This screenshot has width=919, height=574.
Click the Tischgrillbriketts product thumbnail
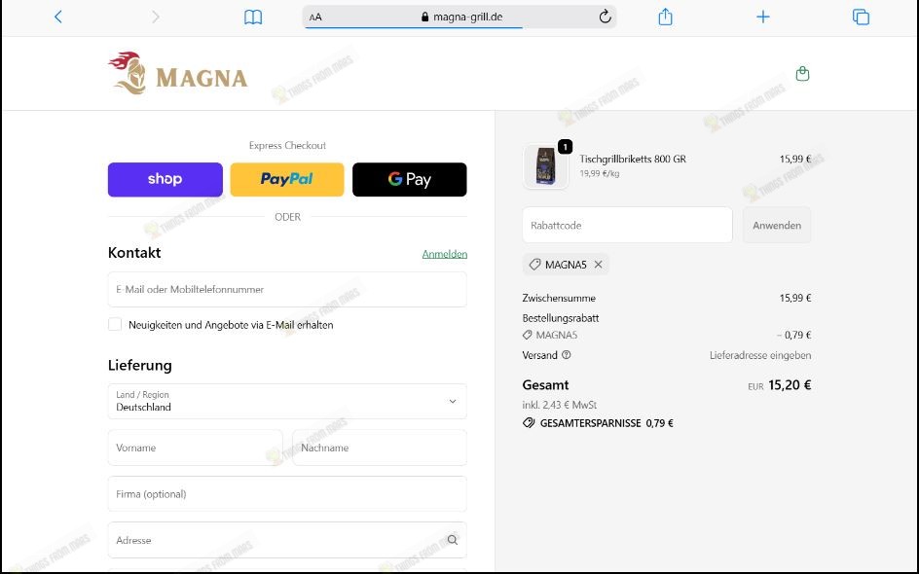click(x=545, y=165)
